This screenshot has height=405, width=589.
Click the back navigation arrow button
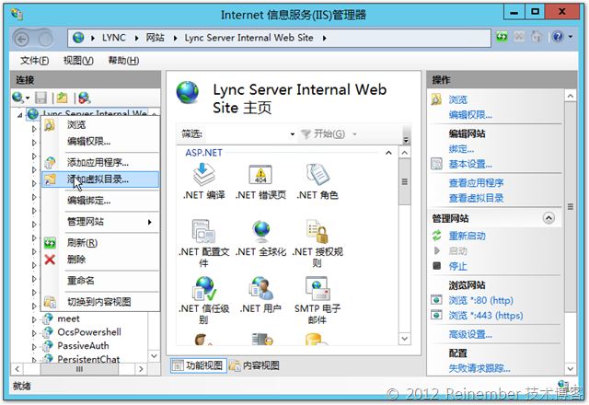[22, 39]
